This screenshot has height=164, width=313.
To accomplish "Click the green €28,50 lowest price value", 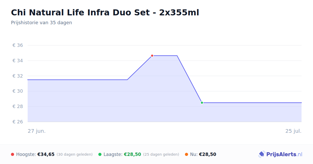I will click(133, 154).
